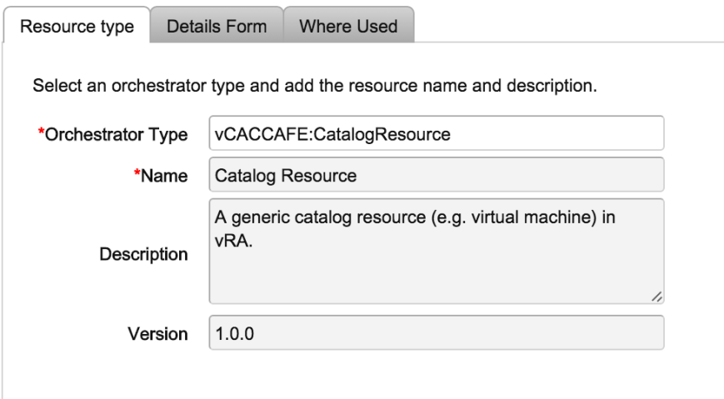Select the Resource type tab
This screenshot has width=724, height=399.
click(77, 26)
